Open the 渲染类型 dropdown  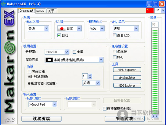(x=74, y=60)
